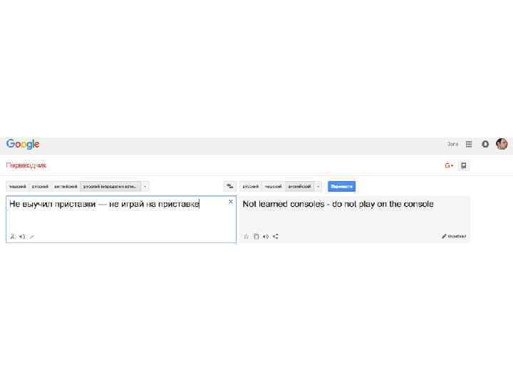513x385 pixels.
Task: Open the user account avatar
Action: pyautogui.click(x=502, y=144)
